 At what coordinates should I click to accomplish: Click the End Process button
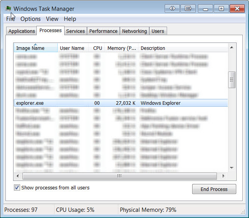214,189
